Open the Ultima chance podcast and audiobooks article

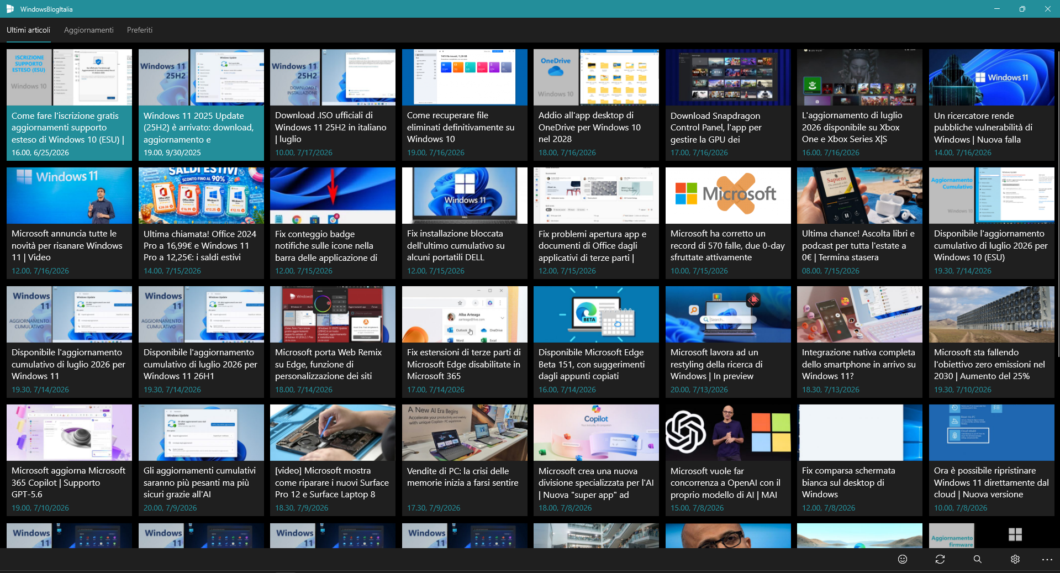859,223
